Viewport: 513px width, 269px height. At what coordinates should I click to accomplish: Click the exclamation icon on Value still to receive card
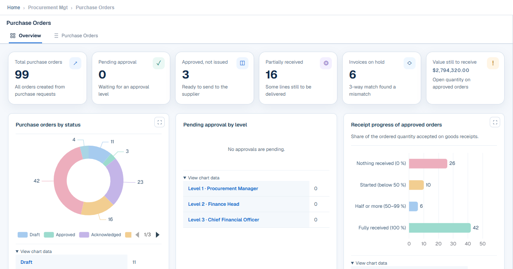pyautogui.click(x=493, y=63)
